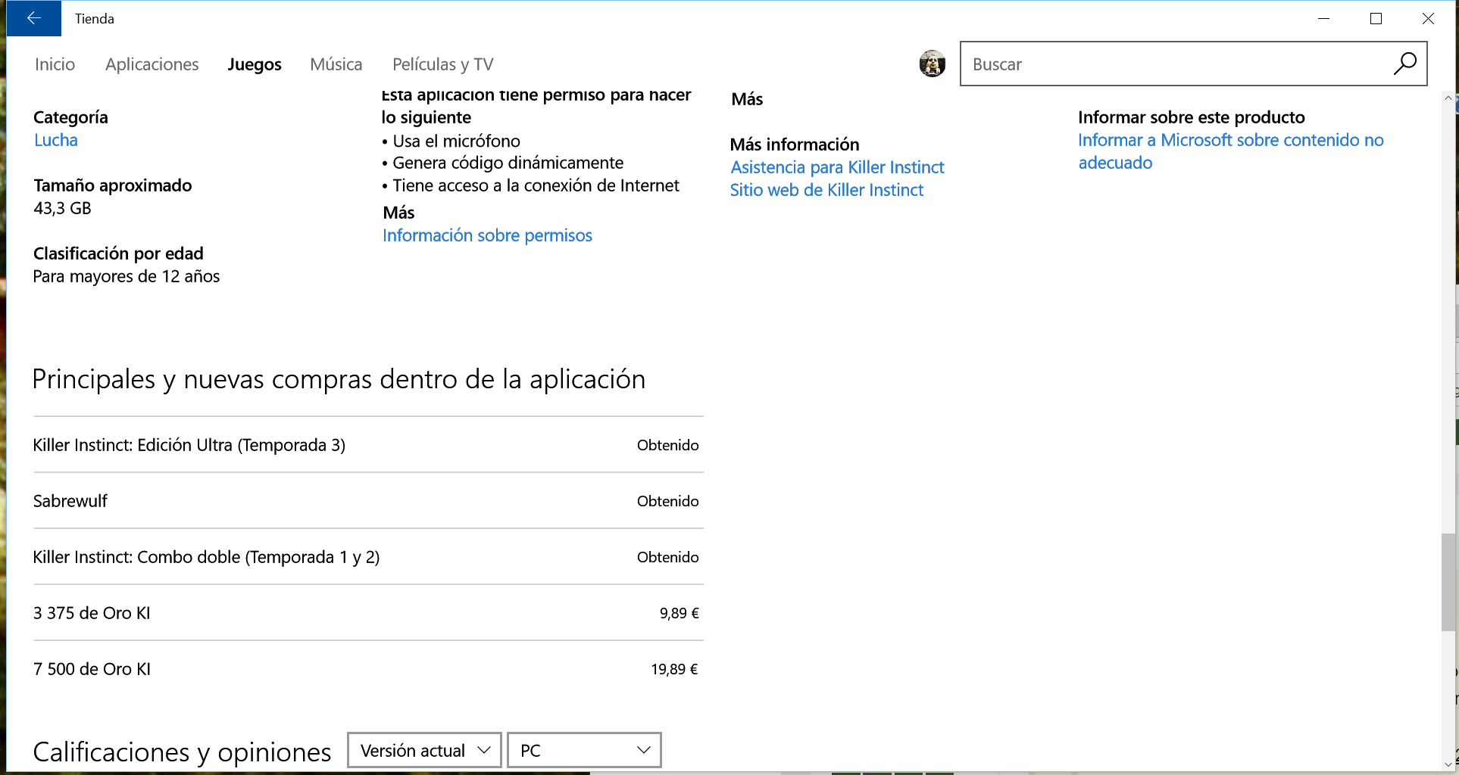Viewport: 1459px width, 775px height.
Task: Select the 3 375 de Oro KI purchase
Action: pos(367,613)
